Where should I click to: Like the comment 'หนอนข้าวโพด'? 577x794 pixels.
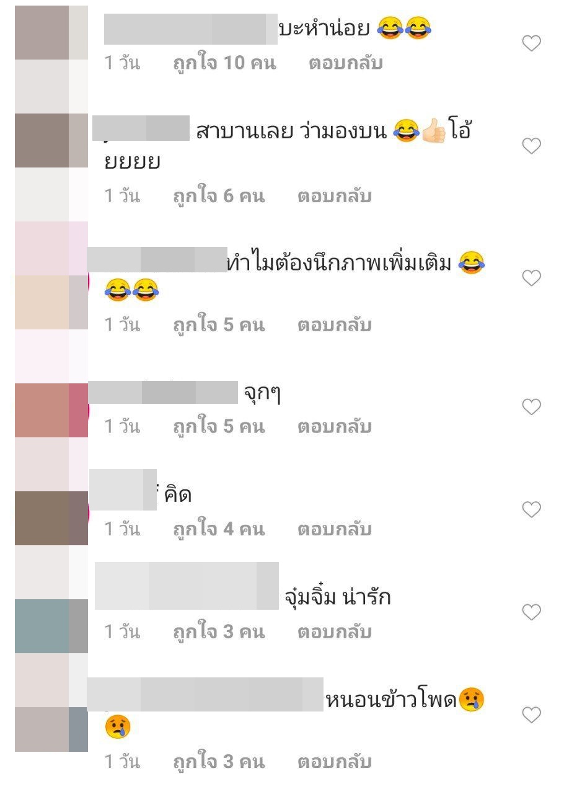pos(532,715)
